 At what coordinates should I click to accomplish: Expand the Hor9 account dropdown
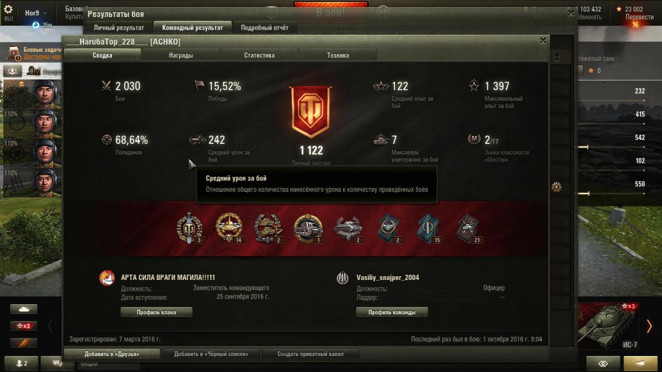(x=36, y=13)
